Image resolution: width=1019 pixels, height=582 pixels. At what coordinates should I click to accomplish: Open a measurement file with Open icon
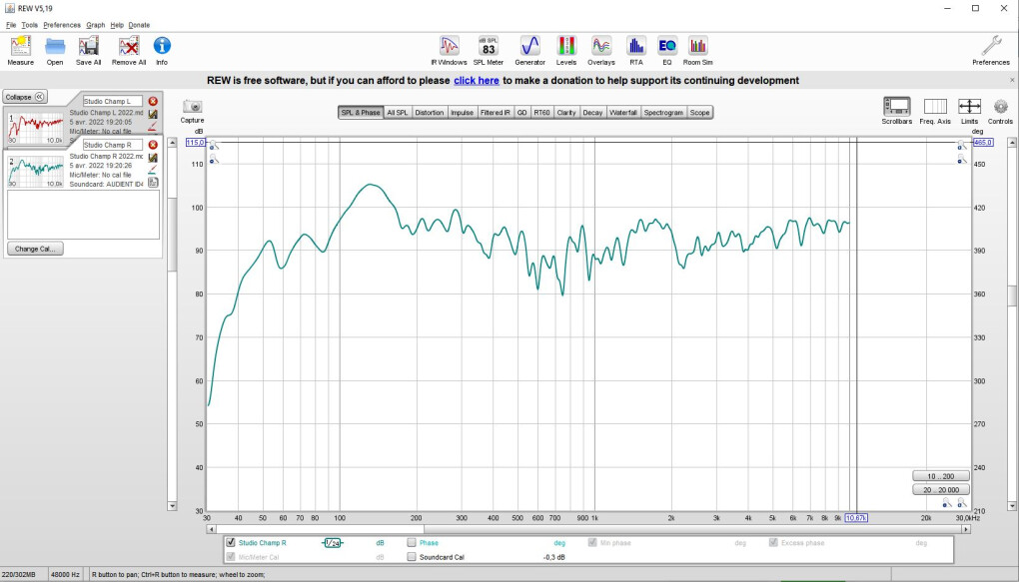55,46
